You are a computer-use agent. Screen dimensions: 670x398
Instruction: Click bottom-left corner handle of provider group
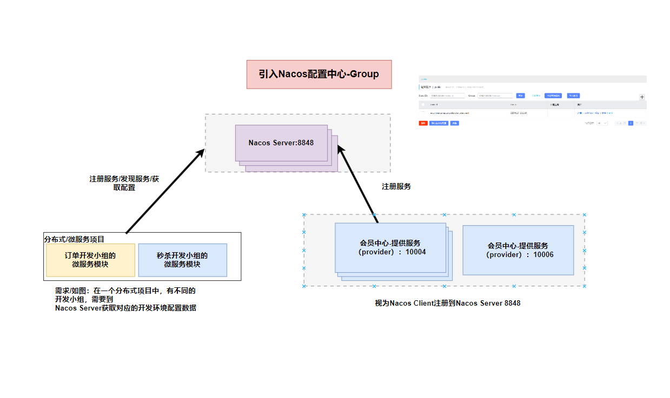(304, 286)
